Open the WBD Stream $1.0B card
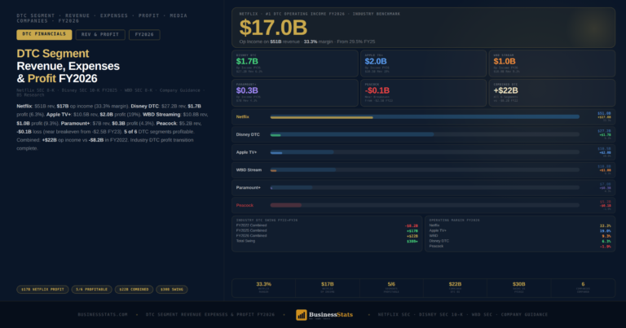This screenshot has width=626, height=328. click(x=552, y=63)
